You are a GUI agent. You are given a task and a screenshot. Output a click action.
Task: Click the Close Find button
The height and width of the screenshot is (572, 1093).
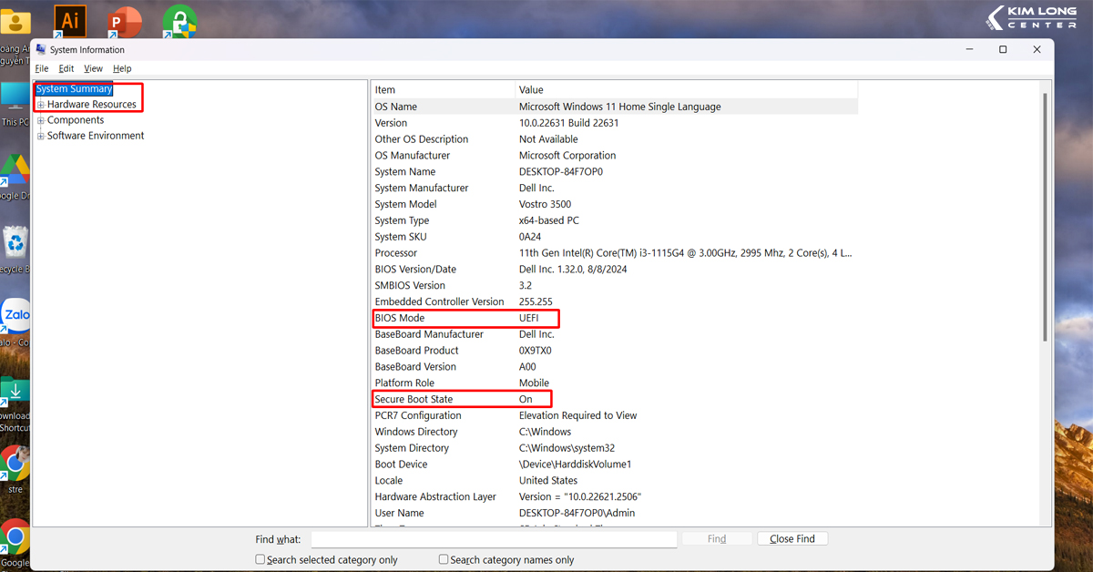792,539
